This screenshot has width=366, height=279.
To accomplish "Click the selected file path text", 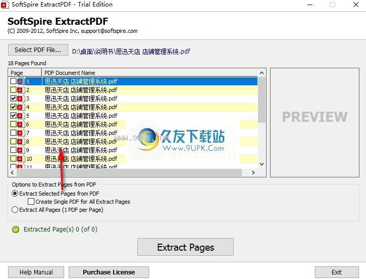I will [131, 52].
